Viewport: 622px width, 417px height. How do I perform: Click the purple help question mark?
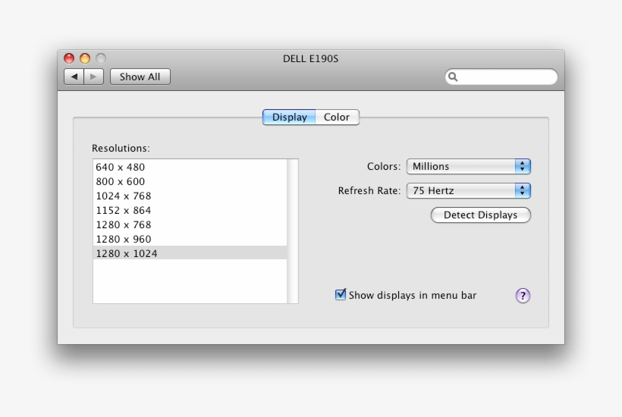click(523, 296)
